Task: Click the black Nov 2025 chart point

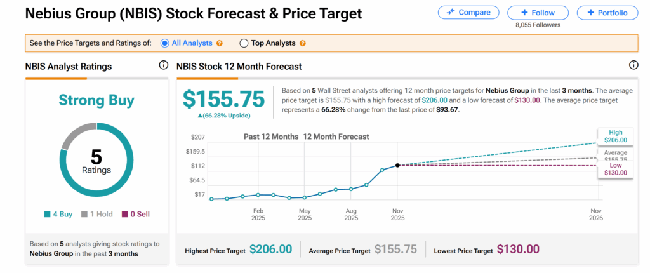Action: (397, 165)
